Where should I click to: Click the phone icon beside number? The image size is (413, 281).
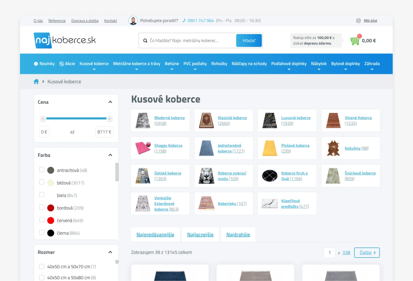[x=184, y=21]
